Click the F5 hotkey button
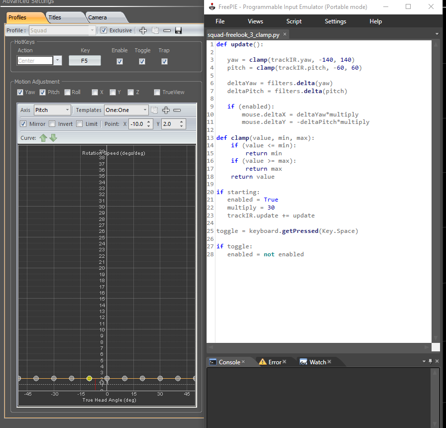 85,61
